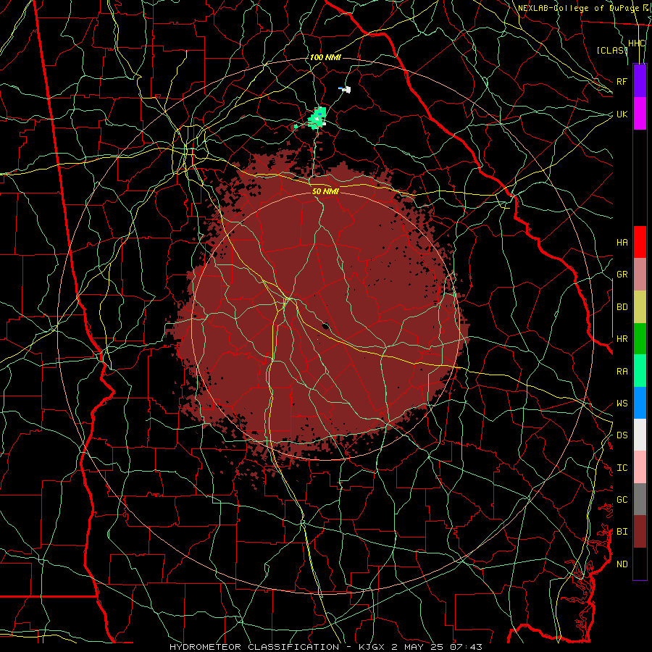Click the HA legend label
This screenshot has width=652, height=652.
coord(622,243)
